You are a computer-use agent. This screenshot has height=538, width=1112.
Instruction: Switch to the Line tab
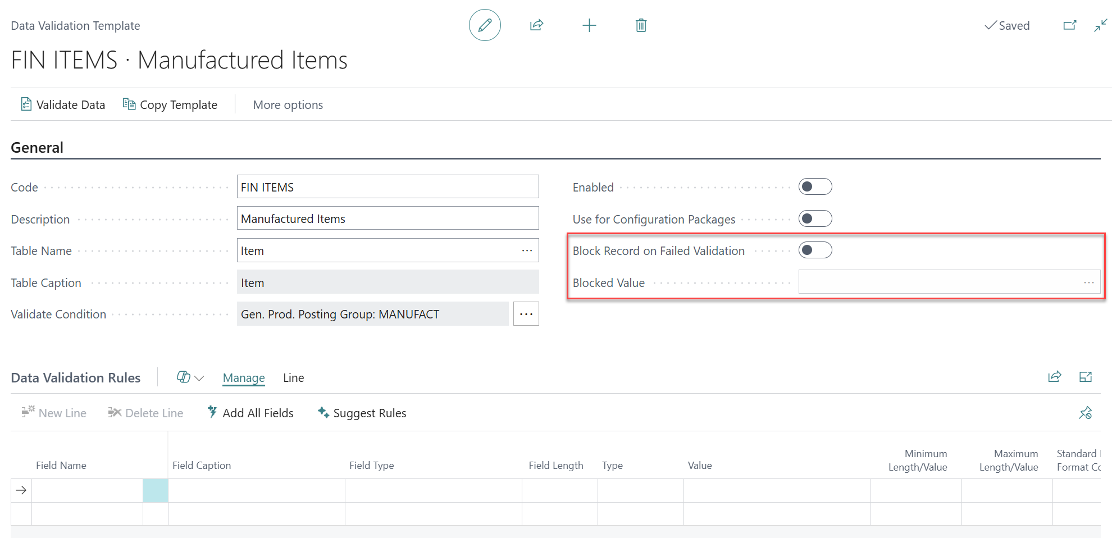tap(293, 377)
